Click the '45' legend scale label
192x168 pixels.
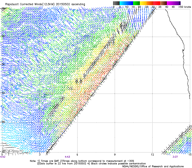(173, 7)
